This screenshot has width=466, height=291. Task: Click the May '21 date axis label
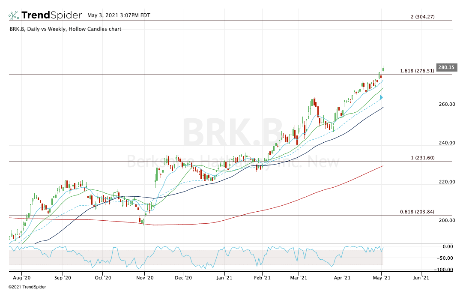[382, 278]
